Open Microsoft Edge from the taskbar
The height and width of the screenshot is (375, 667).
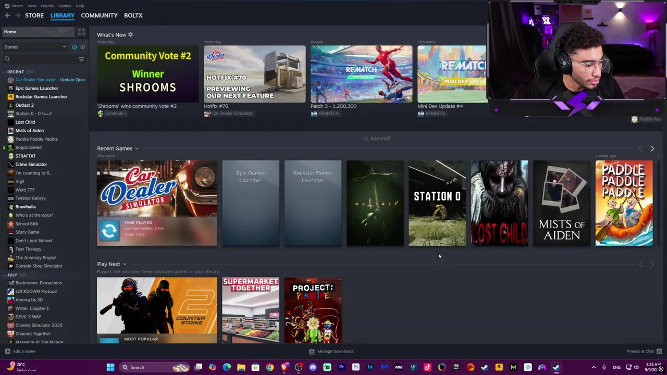tap(227, 368)
